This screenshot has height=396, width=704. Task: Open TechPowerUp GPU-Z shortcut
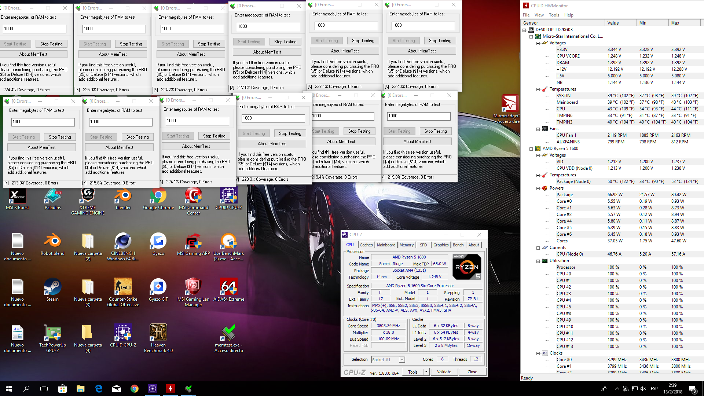coord(53,339)
